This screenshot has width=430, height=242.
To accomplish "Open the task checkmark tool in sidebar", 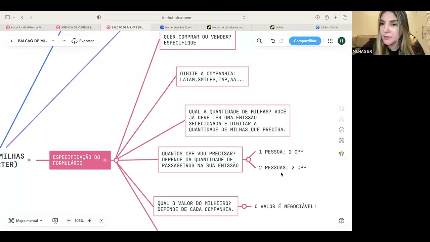I will [x=341, y=130].
